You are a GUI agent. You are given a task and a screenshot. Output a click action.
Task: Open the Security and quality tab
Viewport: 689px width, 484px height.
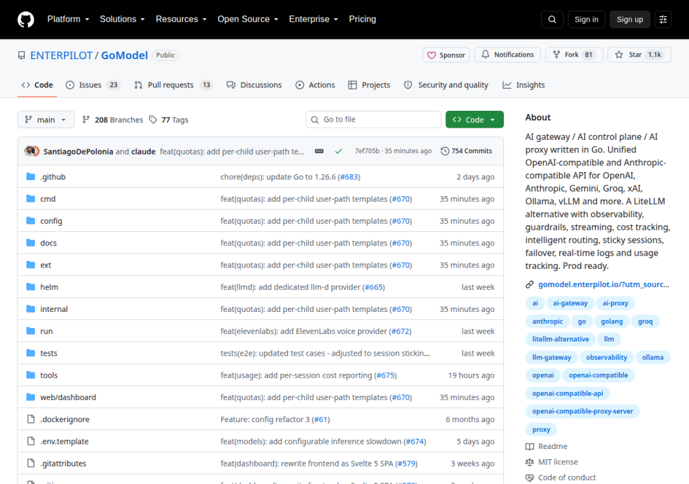[446, 85]
